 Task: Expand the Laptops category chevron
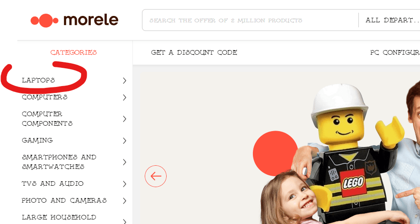125,81
